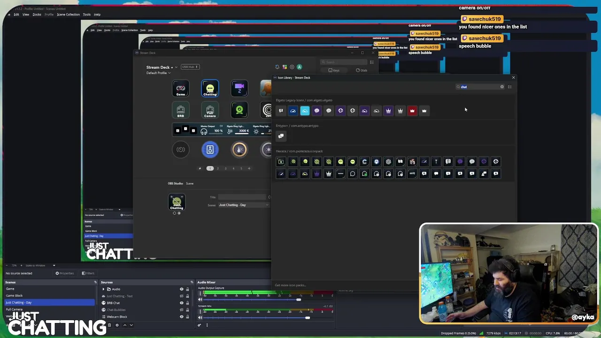Click the blue speaker dial on Stream Deck
The image size is (601, 338).
210,149
